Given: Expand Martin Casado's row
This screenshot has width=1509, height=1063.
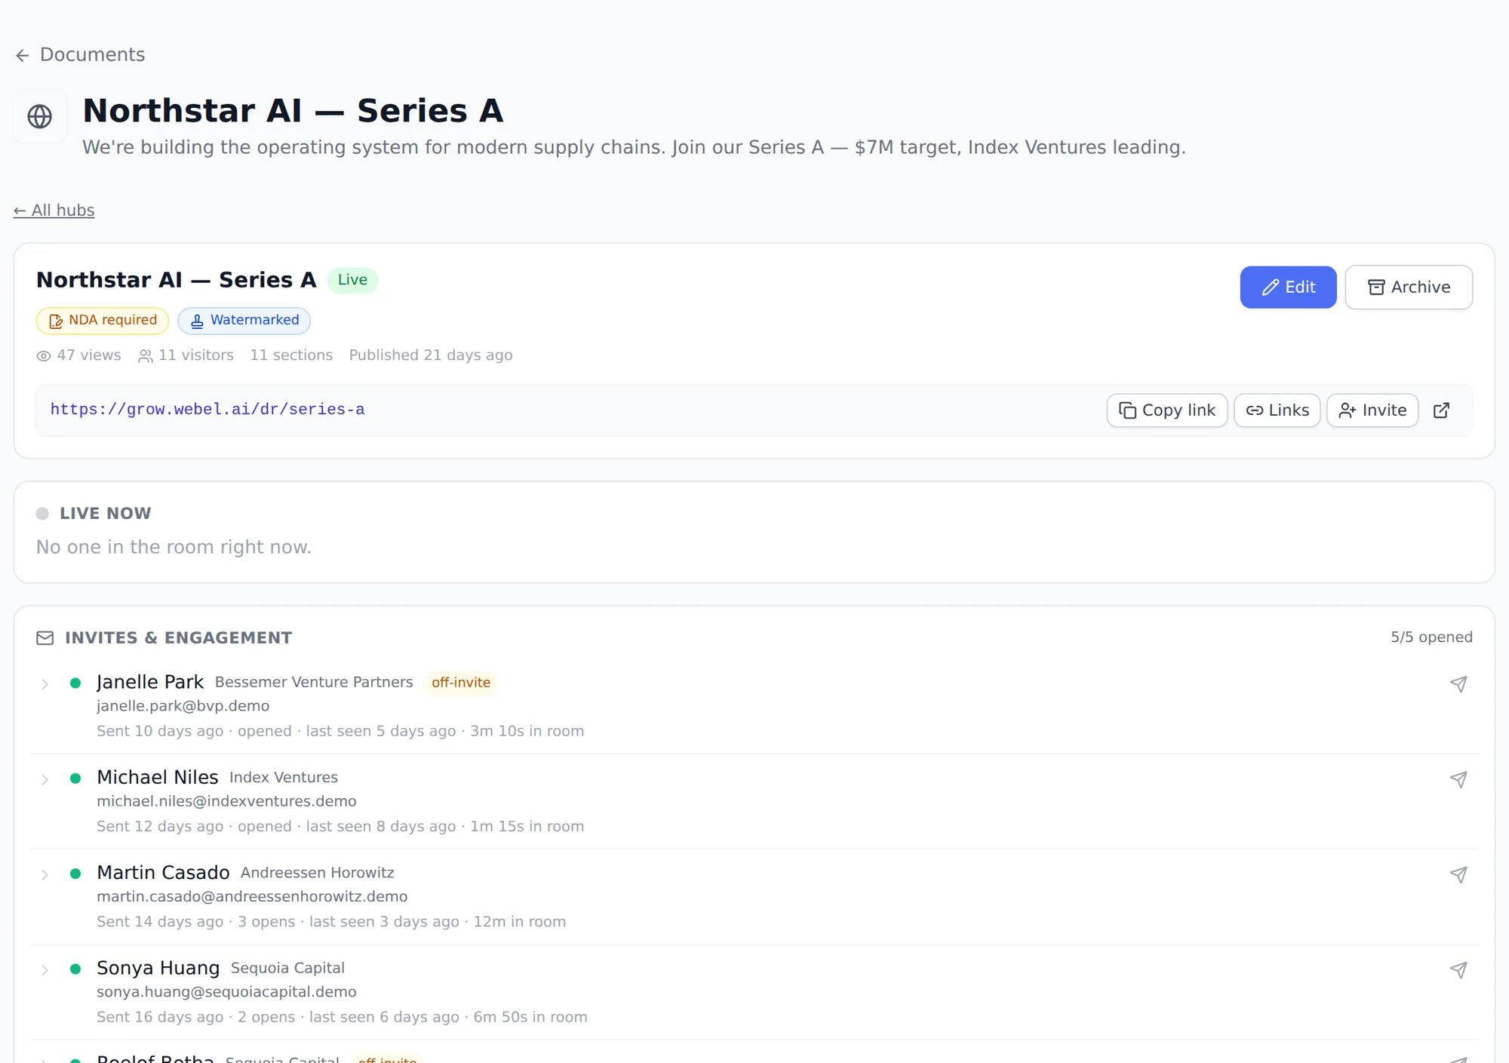Looking at the screenshot, I should 45,875.
